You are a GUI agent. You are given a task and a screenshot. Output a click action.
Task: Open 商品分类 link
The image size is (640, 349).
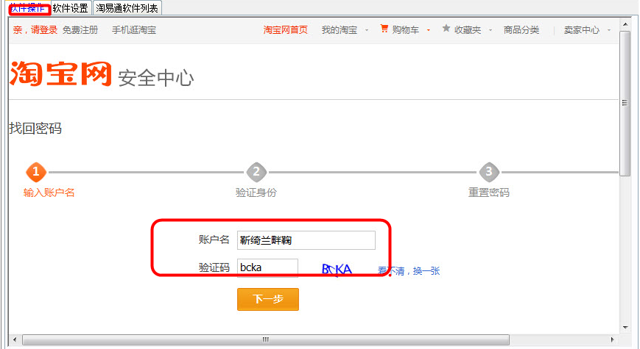(521, 29)
